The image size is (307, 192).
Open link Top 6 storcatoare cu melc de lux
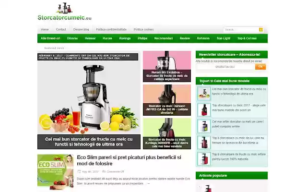[x=238, y=140]
